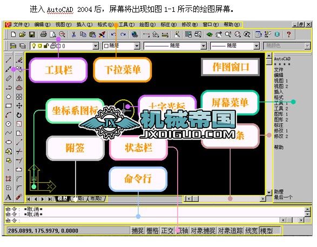The image size is (317, 247).
Task: Select the Ellipse draw tool
Action: 9,142
